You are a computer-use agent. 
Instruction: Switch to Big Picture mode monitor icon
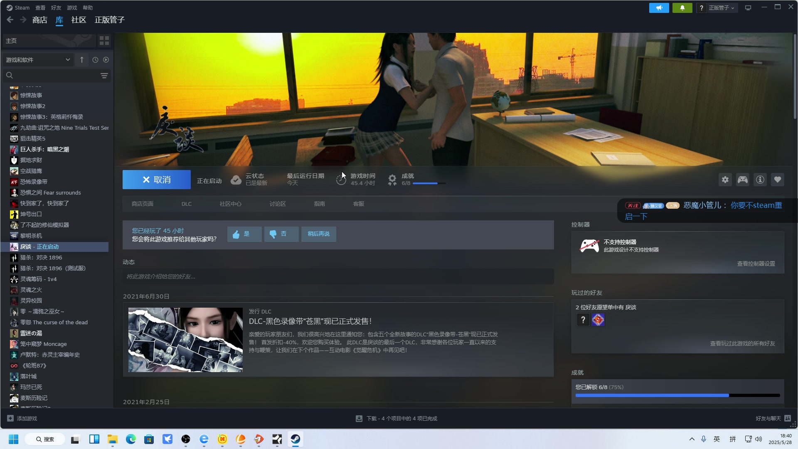[x=748, y=8]
